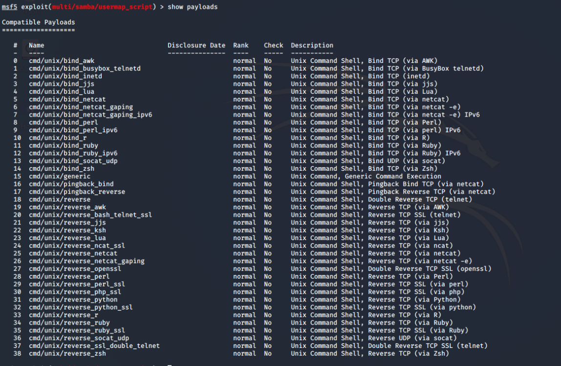Image resolution: width=561 pixels, height=366 pixels.
Task: Select payload name cmd/unix/reverse_python in row 31
Action: [x=73, y=300]
